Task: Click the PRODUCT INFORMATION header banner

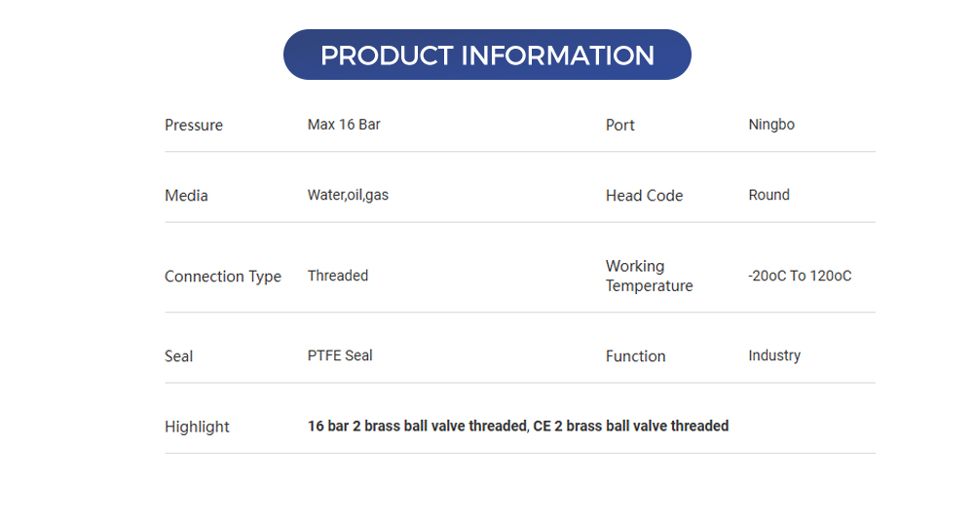Action: click(x=487, y=55)
